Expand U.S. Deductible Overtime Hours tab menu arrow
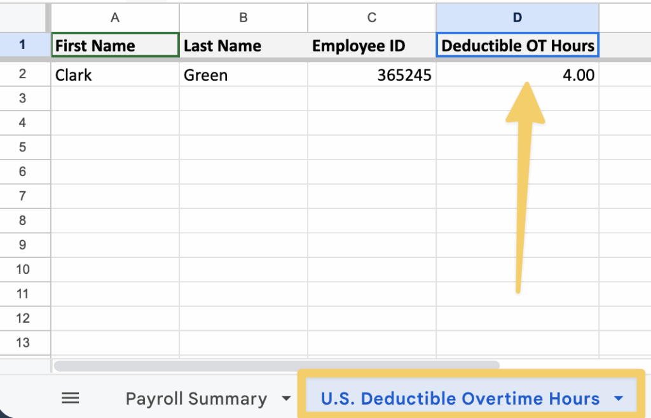 point(619,399)
